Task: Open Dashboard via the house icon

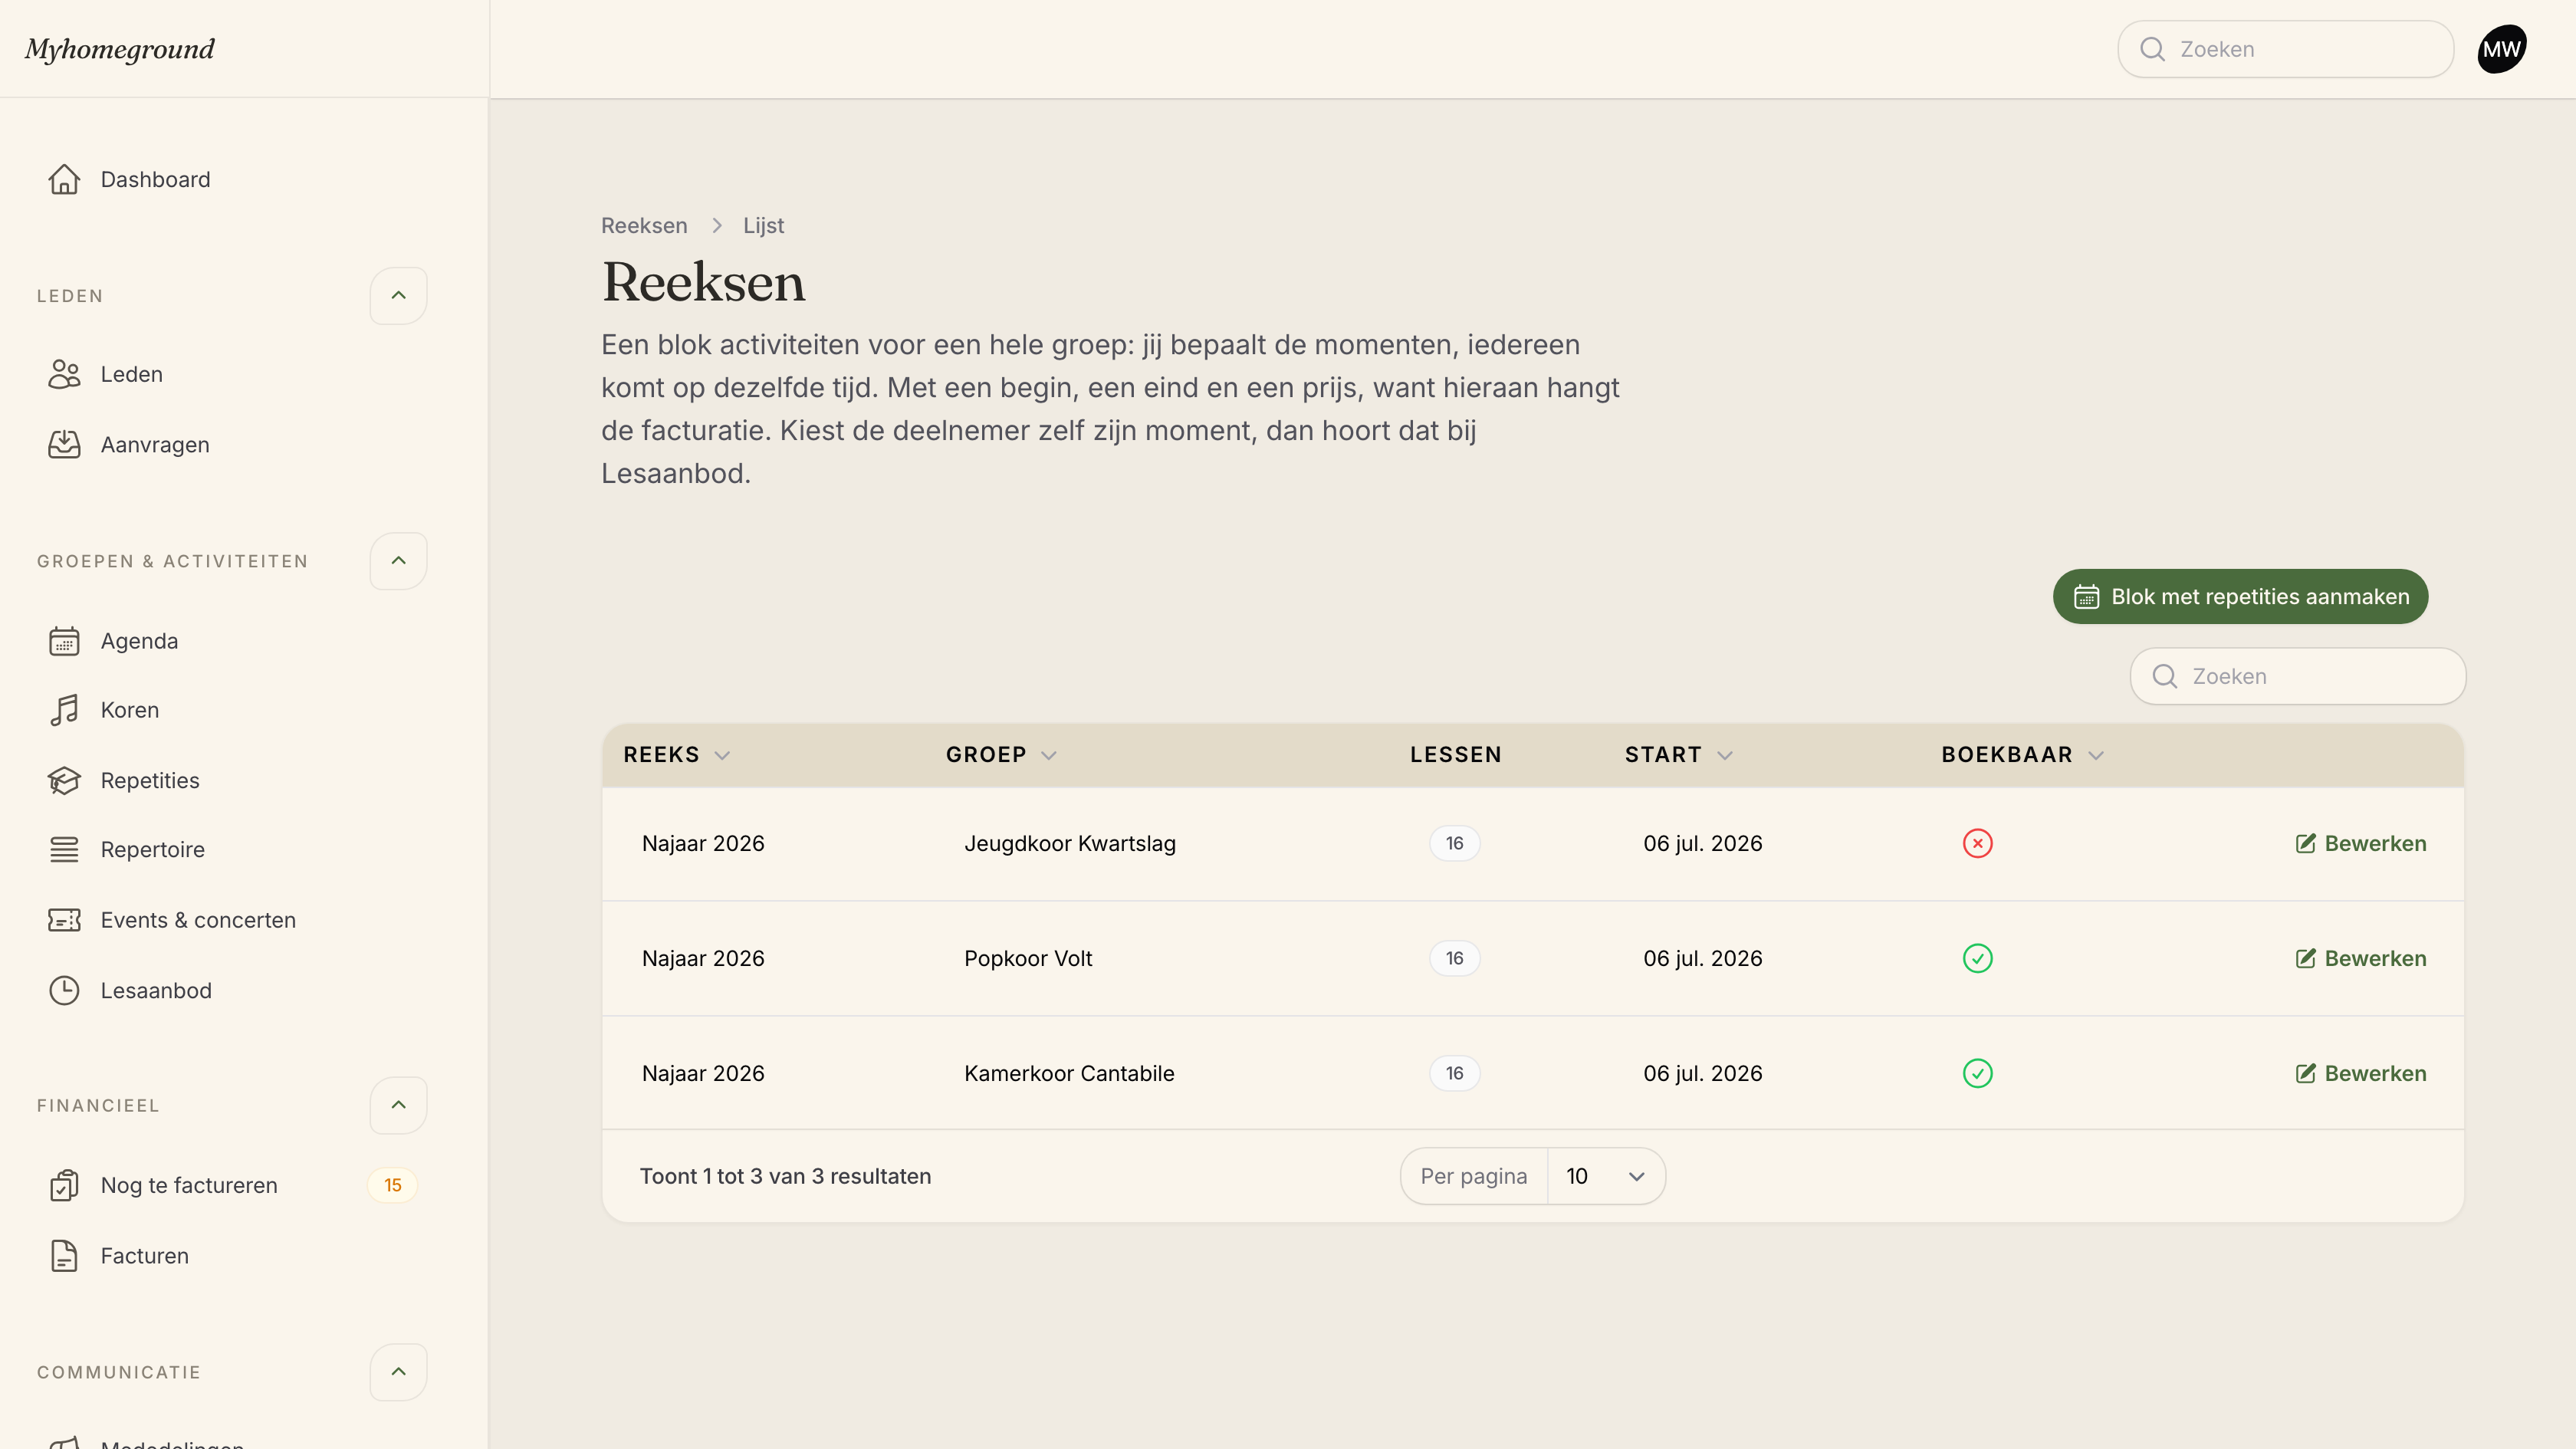Action: (64, 179)
